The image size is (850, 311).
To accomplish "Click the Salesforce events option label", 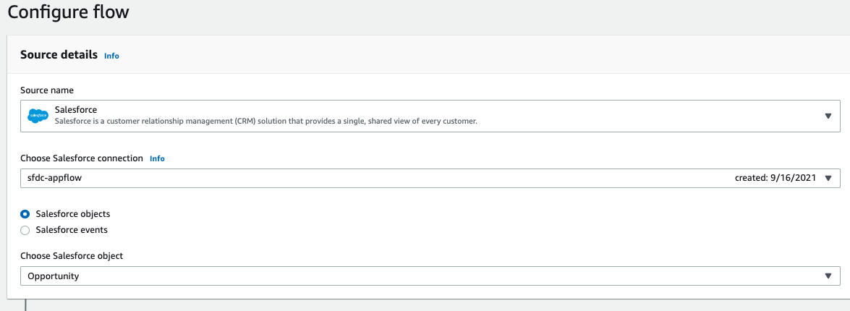I will click(x=72, y=230).
